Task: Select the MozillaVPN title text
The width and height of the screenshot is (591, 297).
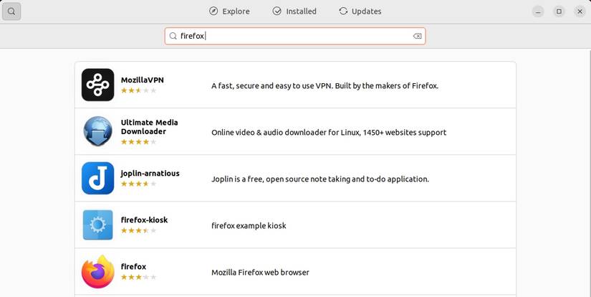Action: (x=143, y=80)
